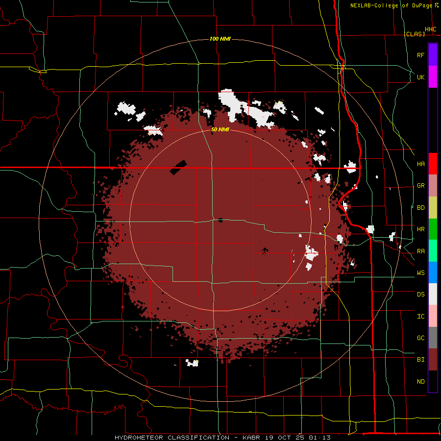
Task: Select the white DS legend color swatch
Action: click(433, 294)
